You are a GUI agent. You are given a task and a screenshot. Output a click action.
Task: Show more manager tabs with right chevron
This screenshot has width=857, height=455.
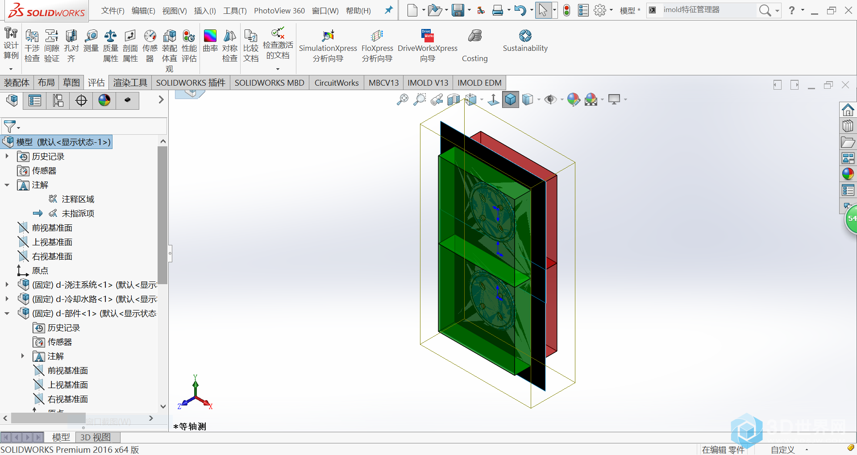(x=161, y=100)
